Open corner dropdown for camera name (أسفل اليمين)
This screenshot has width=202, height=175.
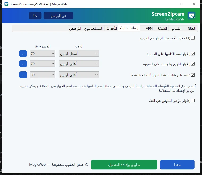click(79, 54)
